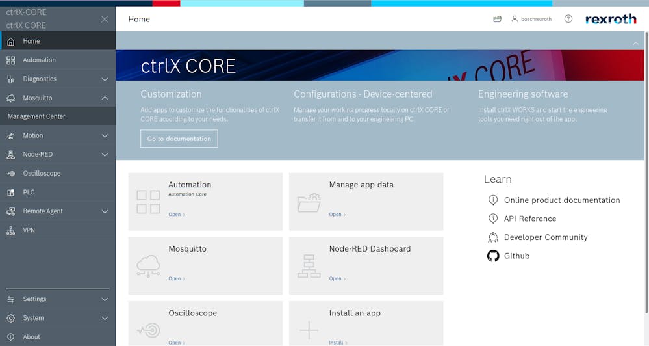The image size is (649, 346).
Task: Click Open link on Node-RED Dashboard tile
Action: point(337,278)
